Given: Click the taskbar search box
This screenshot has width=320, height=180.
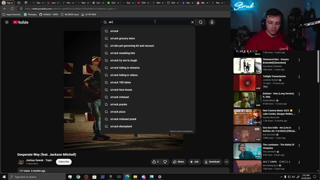Looking at the screenshot, I should 37,177.
